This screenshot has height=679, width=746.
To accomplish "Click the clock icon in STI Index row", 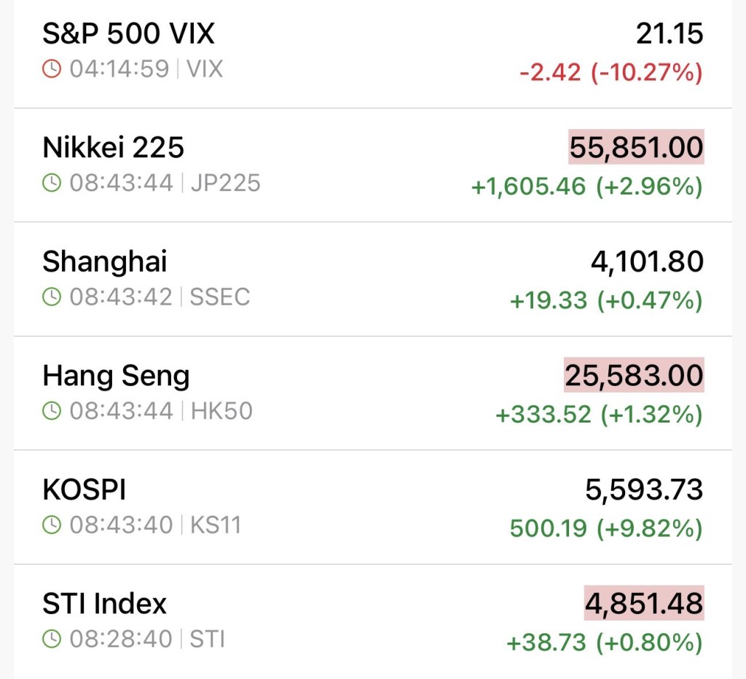I will point(52,639).
